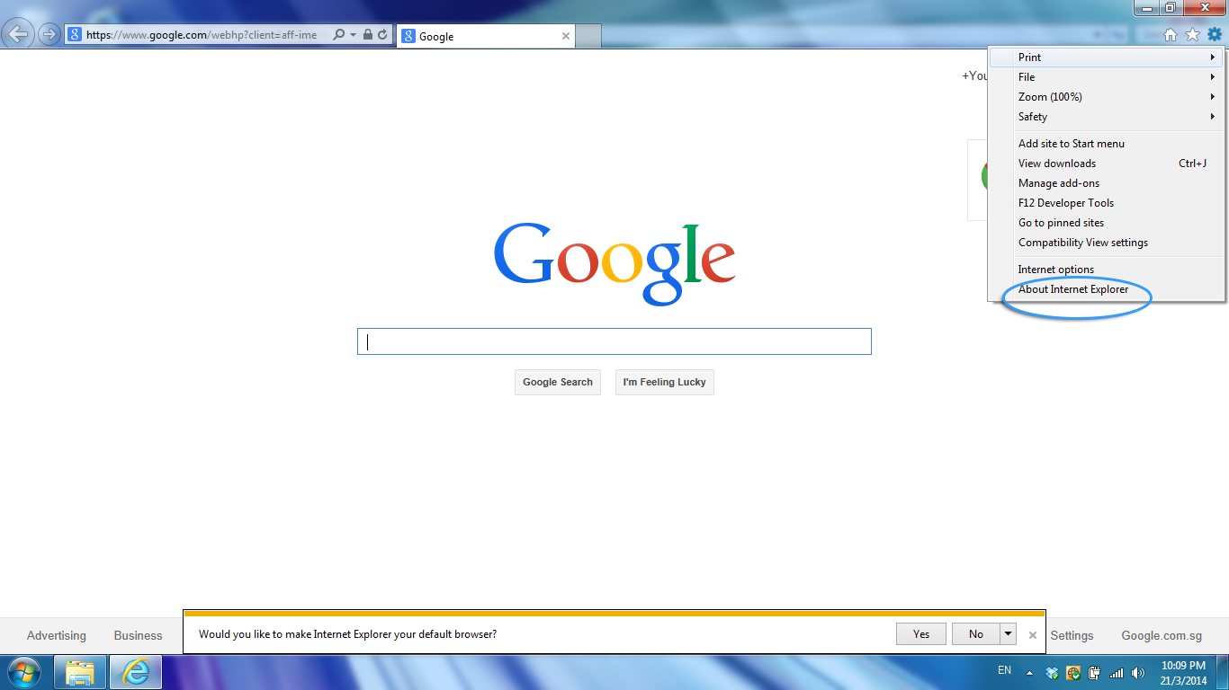
Task: Open Internet options
Action: 1106,269
